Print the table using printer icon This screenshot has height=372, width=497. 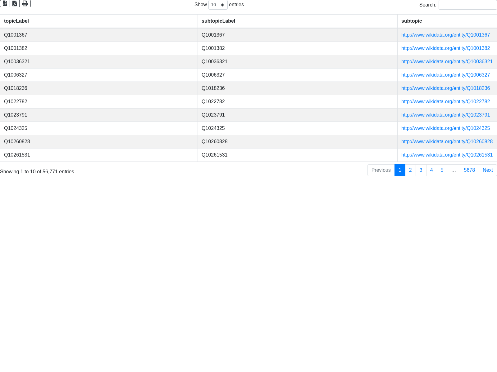(25, 3)
